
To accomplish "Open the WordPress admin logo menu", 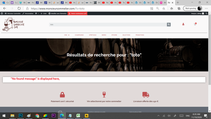I will pyautogui.click(x=2, y=14).
